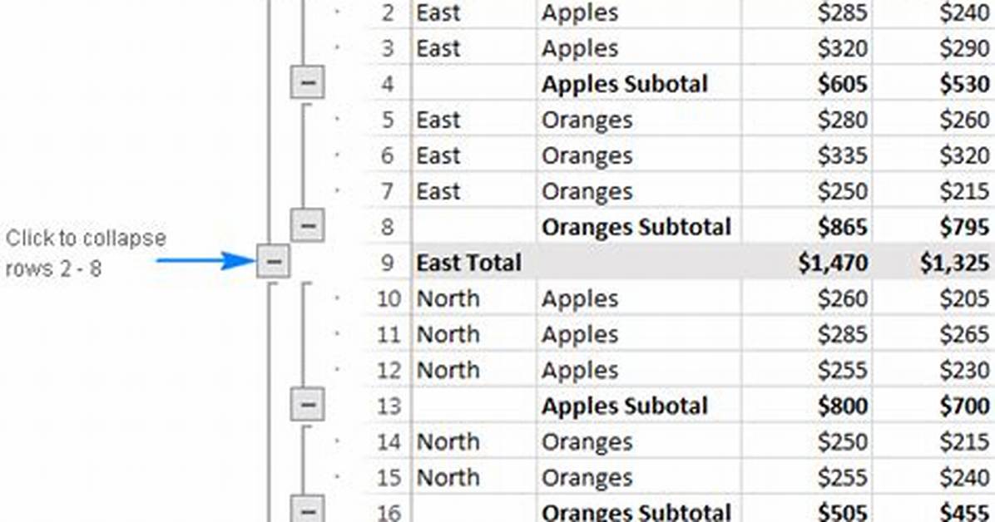The width and height of the screenshot is (995, 522).
Task: Collapse the Oranges group at row 8
Action: 308,226
